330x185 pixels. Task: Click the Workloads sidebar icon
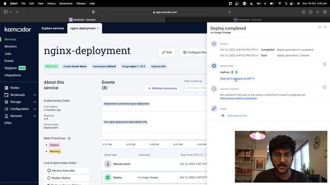[6, 95]
